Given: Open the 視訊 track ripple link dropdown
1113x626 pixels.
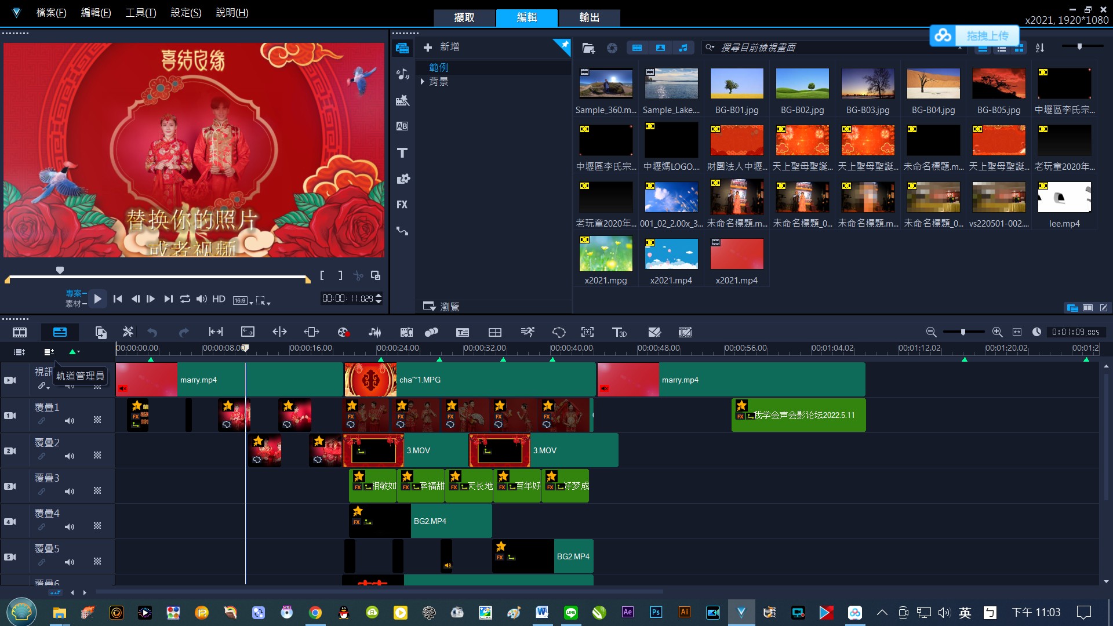Looking at the screenshot, I should click(x=44, y=386).
